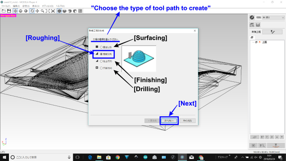Click the Cancel button in dialog
The width and height of the screenshot is (286, 161).
pyautogui.click(x=188, y=121)
